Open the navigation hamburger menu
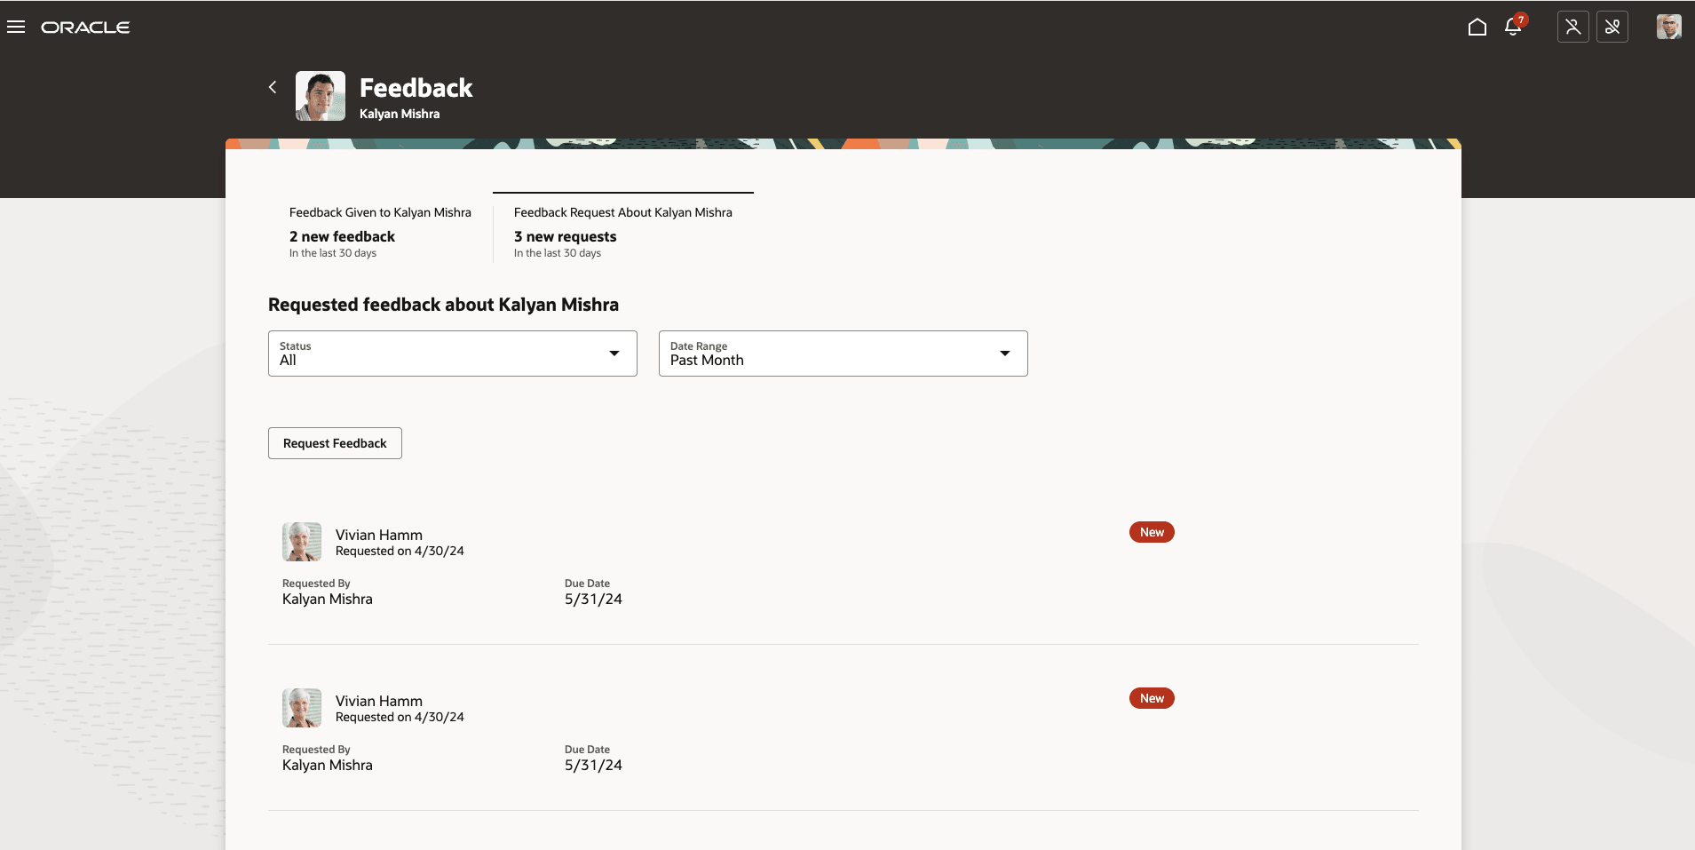1695x850 pixels. pyautogui.click(x=17, y=27)
